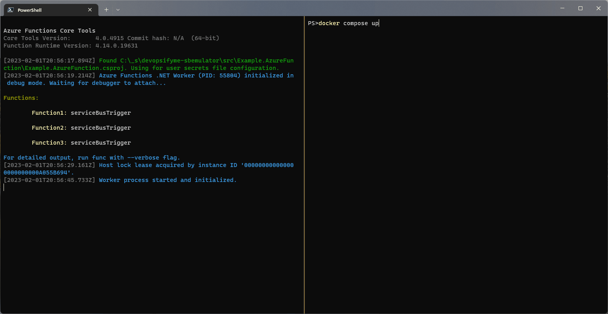Open a new tab with plus button
Viewport: 608px width, 314px height.
(106, 10)
